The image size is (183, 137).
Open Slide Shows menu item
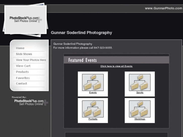[x=24, y=54]
